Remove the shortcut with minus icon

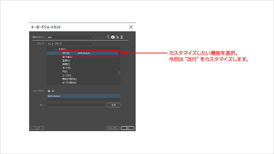[x=53, y=91]
